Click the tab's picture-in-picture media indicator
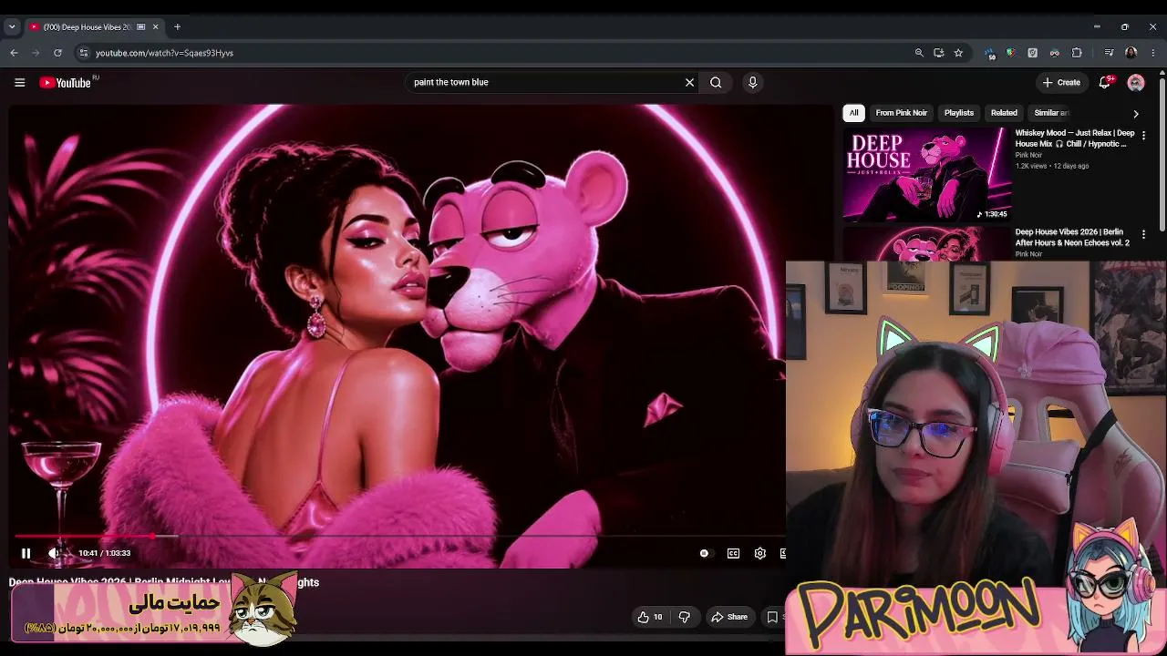This screenshot has width=1167, height=656. (140, 27)
